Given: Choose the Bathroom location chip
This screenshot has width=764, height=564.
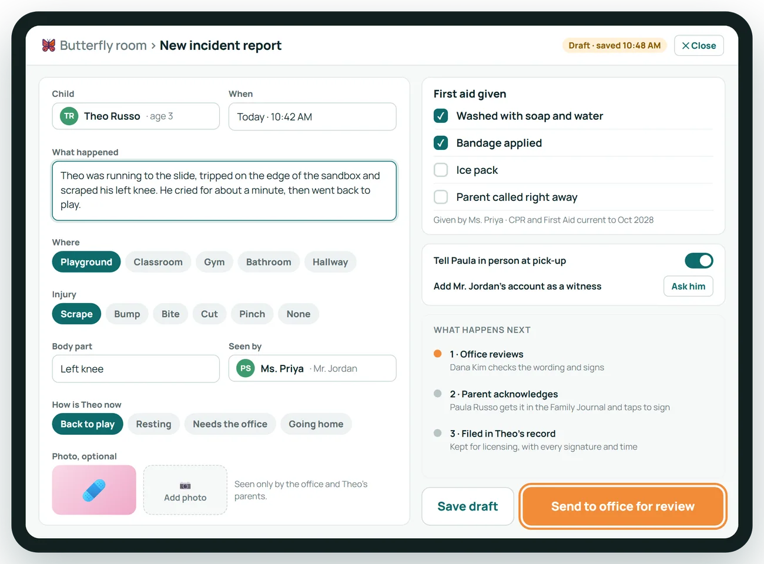Looking at the screenshot, I should point(269,262).
